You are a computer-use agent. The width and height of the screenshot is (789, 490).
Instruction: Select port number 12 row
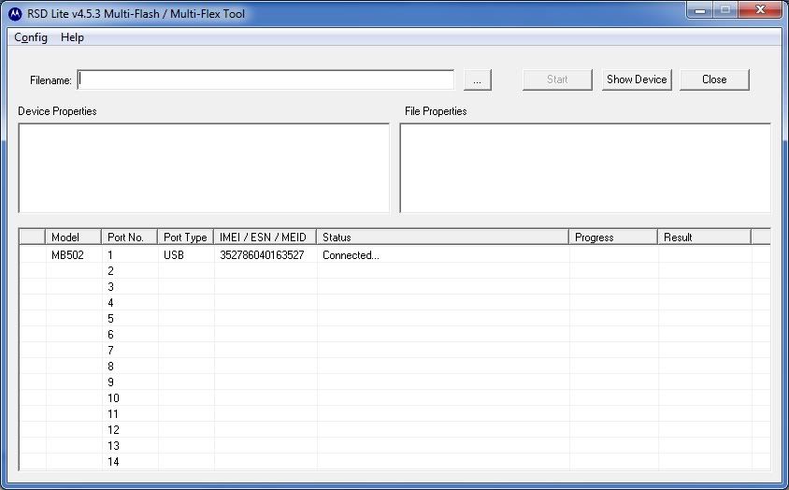[395, 429]
